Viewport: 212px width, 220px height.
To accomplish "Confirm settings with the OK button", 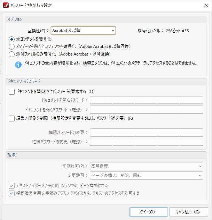I will coord(149,212).
